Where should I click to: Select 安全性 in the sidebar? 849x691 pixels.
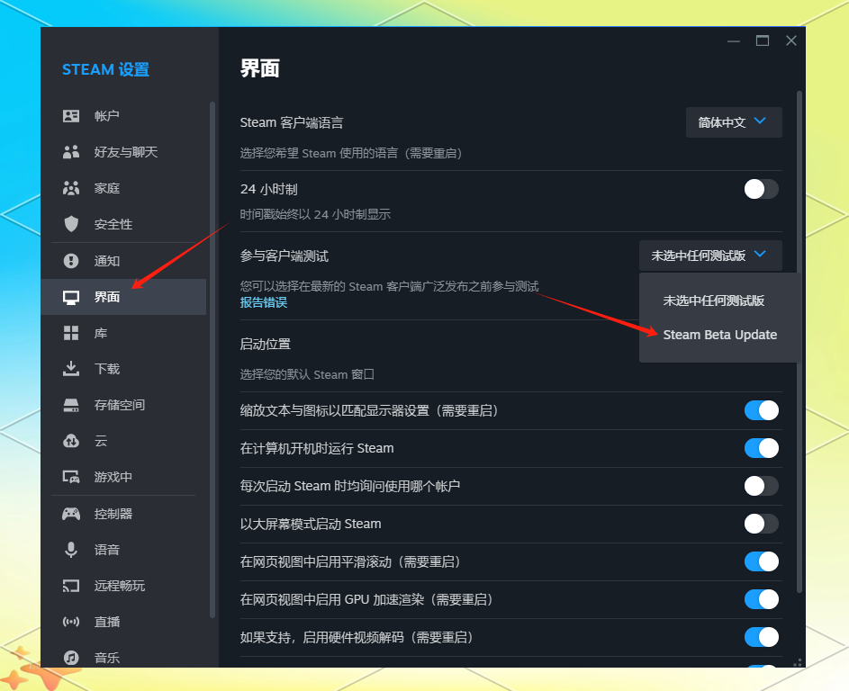click(123, 224)
